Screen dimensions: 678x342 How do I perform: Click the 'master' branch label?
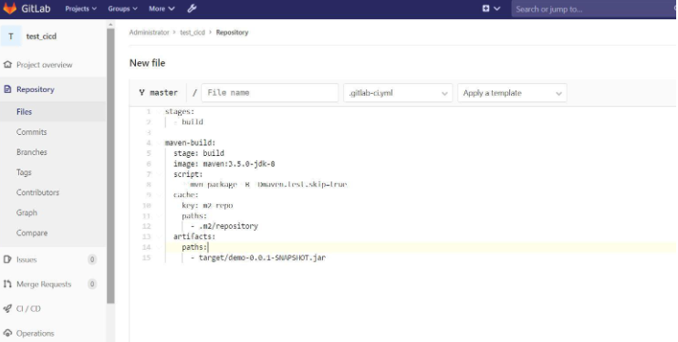(x=164, y=92)
